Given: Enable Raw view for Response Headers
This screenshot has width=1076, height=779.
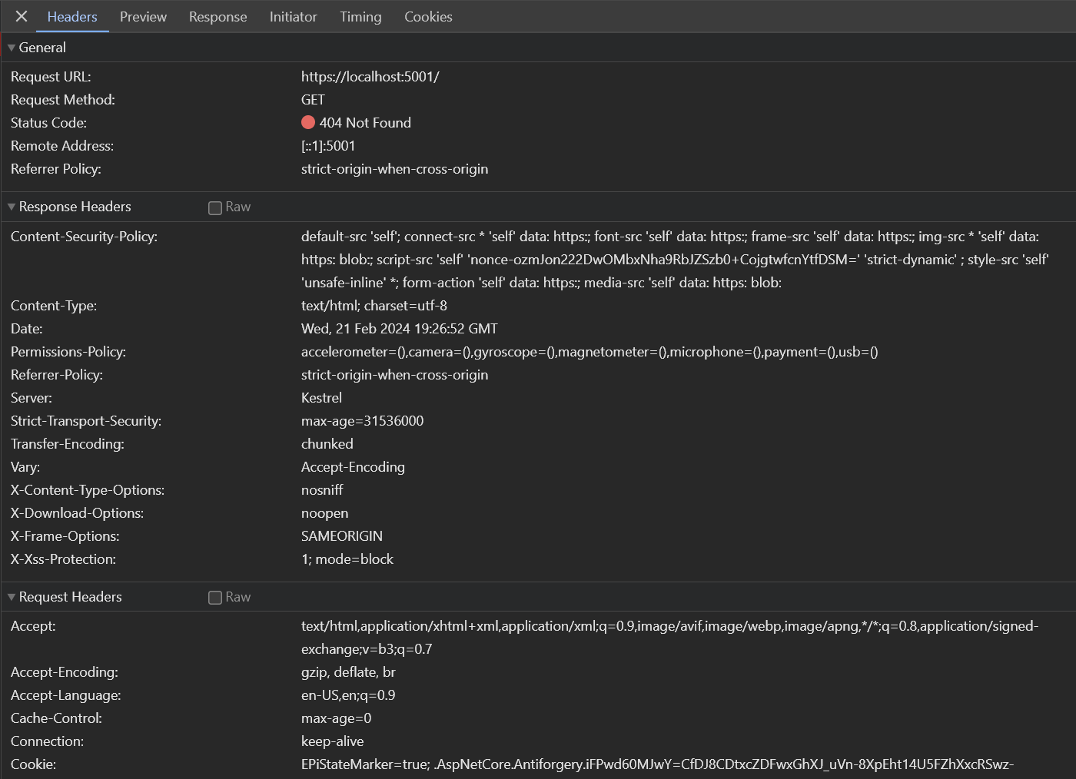Looking at the screenshot, I should (215, 207).
